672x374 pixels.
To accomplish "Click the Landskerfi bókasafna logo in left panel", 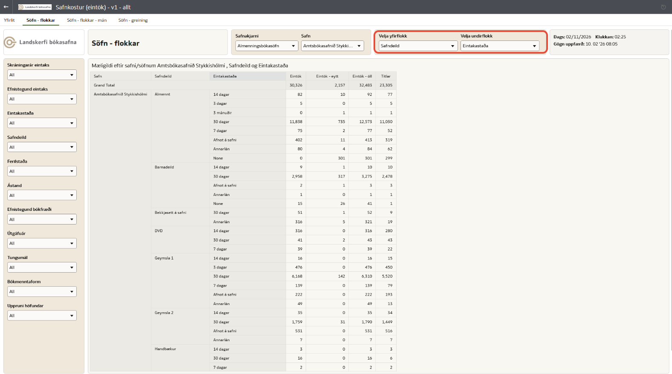I will (x=41, y=42).
